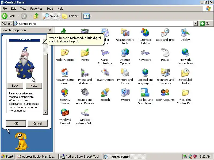Switch to Address Book Import Tool taskbar button

(81, 157)
